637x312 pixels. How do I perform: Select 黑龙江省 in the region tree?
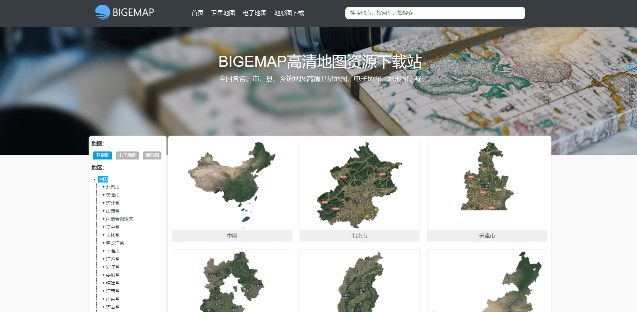(x=115, y=243)
